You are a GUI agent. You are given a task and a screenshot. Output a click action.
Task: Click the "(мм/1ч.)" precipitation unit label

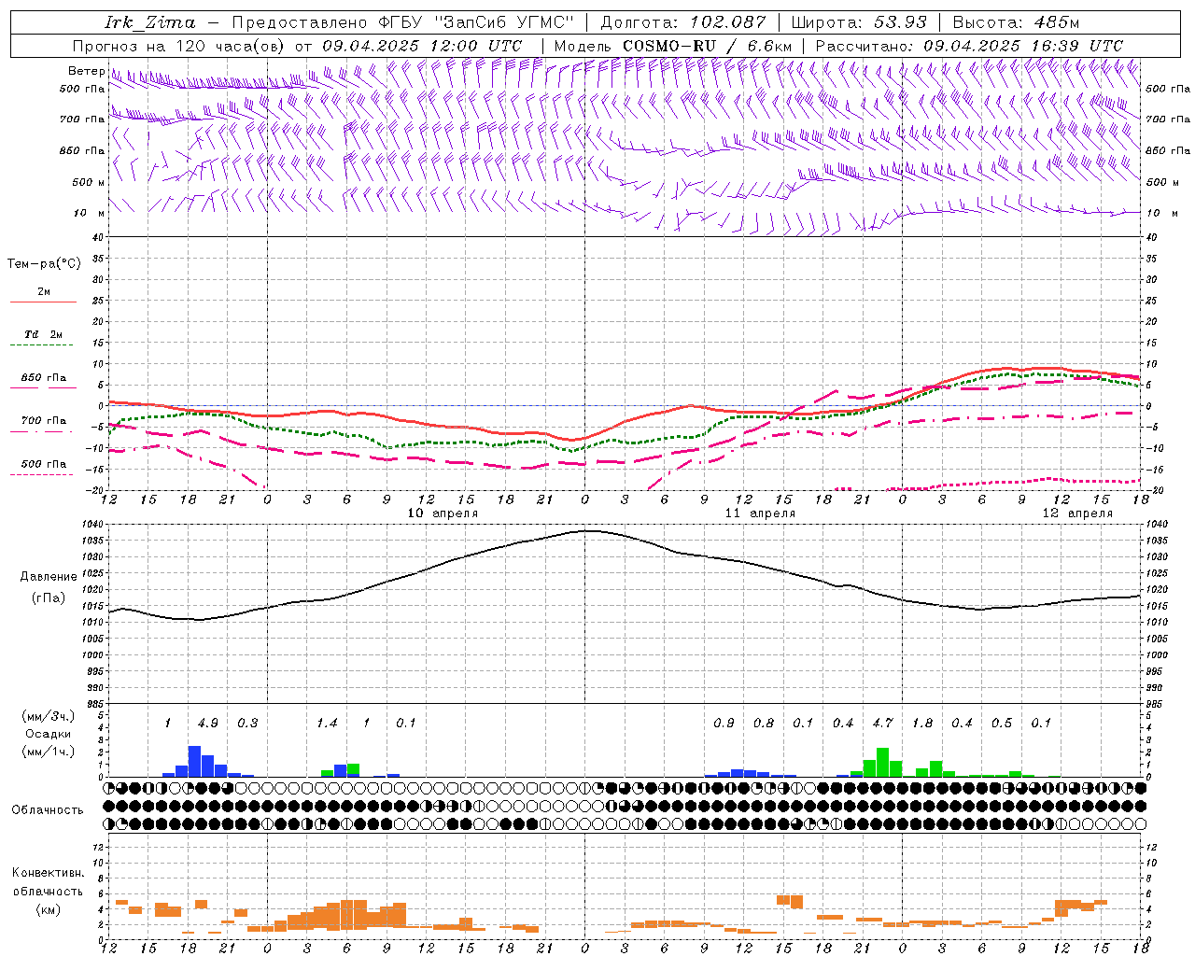pyautogui.click(x=48, y=751)
